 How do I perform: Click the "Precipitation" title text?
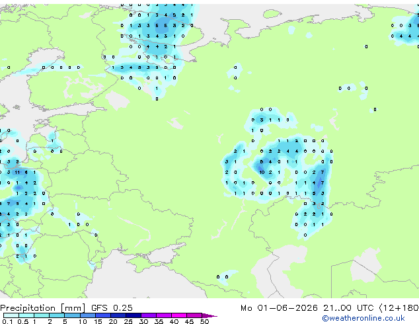[x=28, y=308]
